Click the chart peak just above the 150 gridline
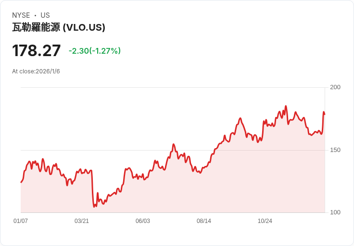354x246 pixels. click(173, 144)
